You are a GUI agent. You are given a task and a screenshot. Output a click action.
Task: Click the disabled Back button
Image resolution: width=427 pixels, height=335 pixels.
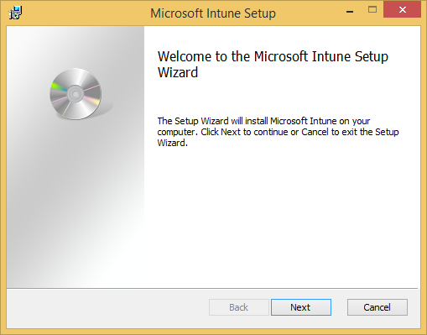pyautogui.click(x=239, y=307)
